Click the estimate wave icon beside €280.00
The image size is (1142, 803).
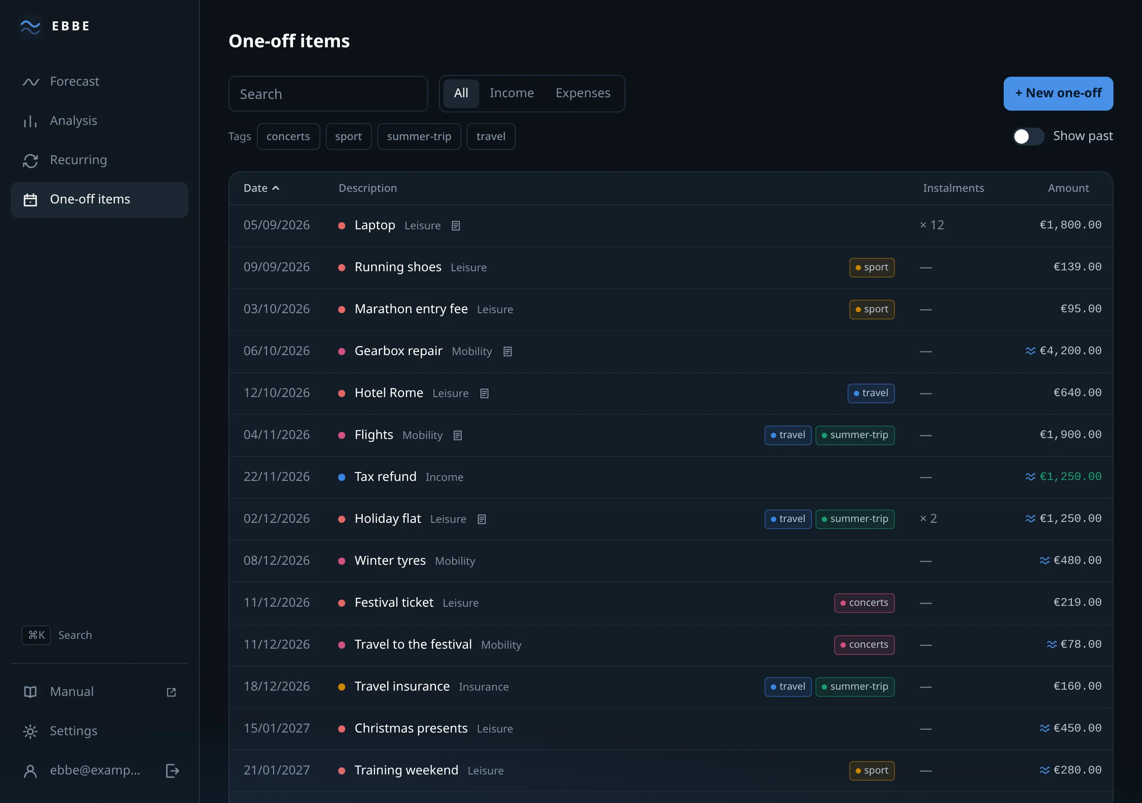click(x=1044, y=770)
